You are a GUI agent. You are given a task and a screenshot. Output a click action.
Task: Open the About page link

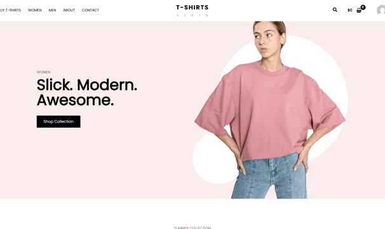tap(69, 10)
